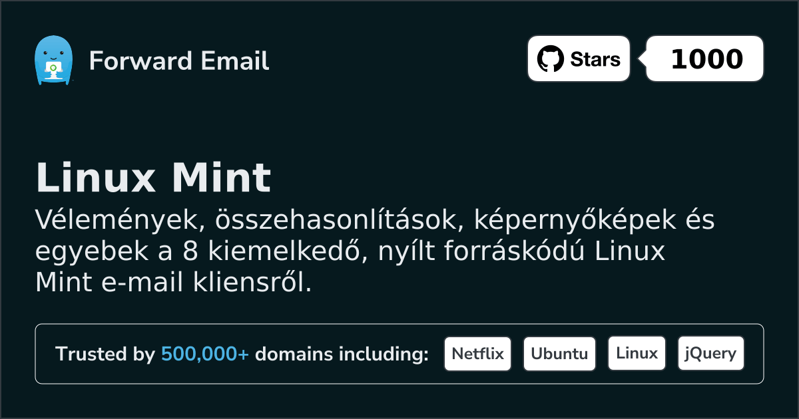The width and height of the screenshot is (799, 419).
Task: Click the GitHub octocat icon
Action: click(x=550, y=59)
